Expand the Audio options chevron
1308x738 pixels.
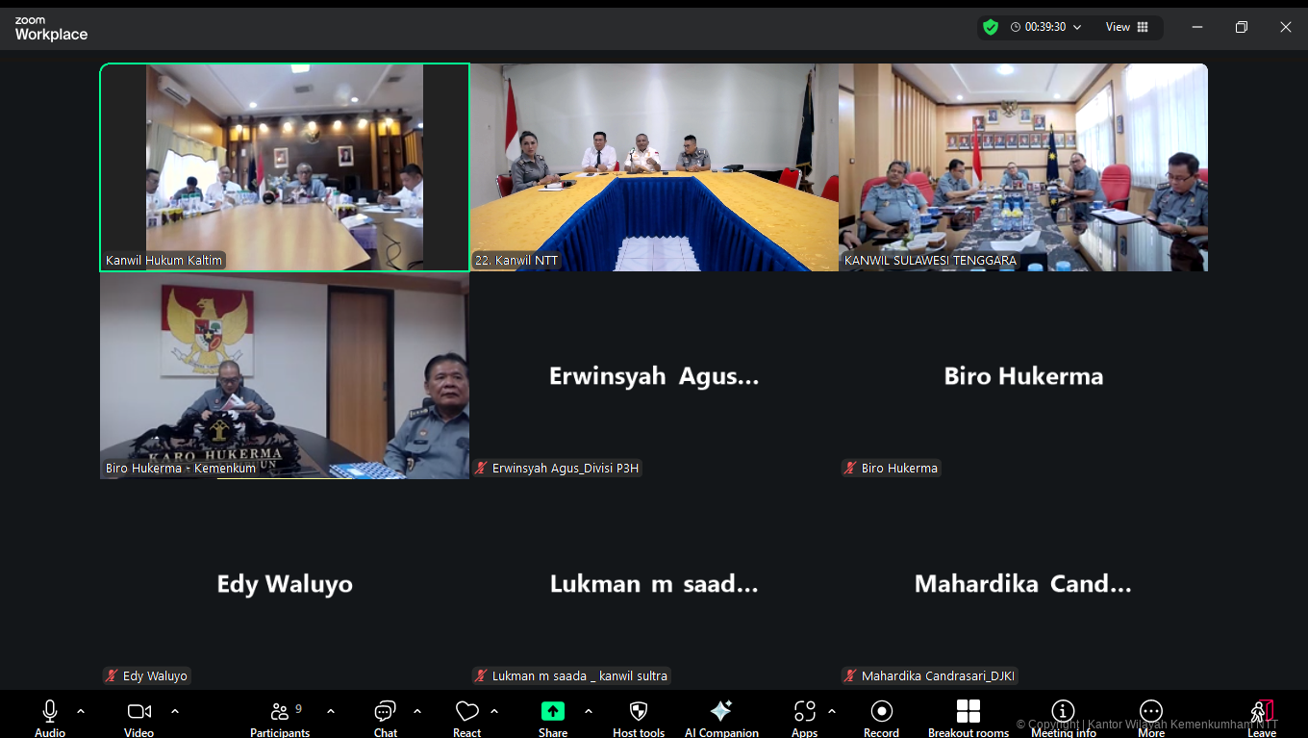(81, 713)
